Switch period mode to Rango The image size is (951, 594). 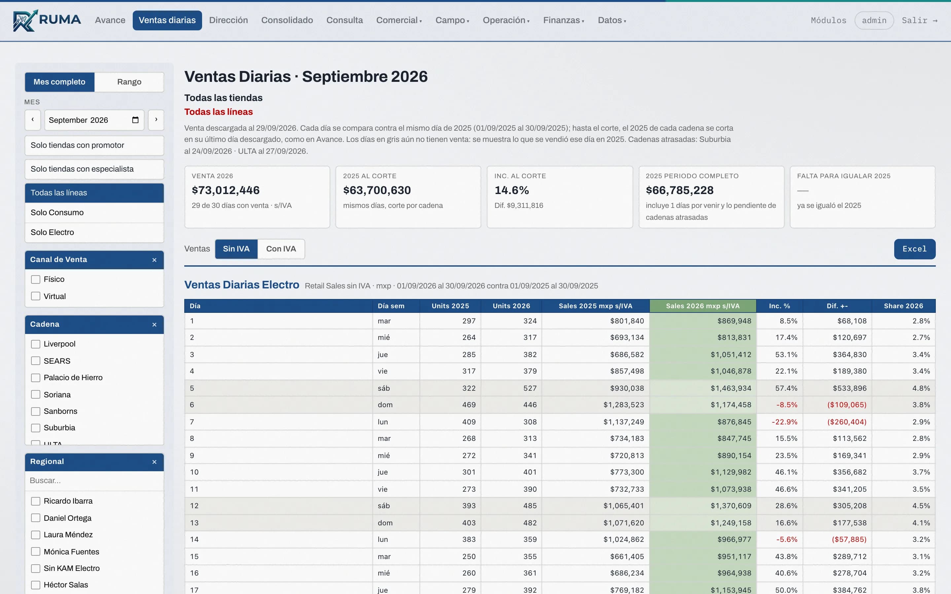tap(129, 82)
